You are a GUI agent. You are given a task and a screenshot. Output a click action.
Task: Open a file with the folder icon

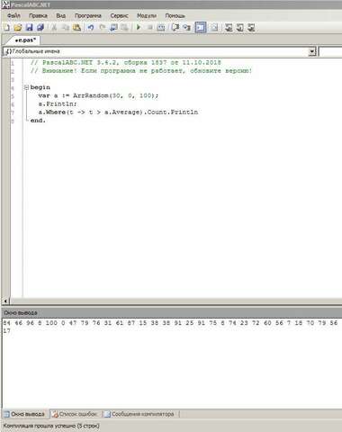[x=18, y=28]
